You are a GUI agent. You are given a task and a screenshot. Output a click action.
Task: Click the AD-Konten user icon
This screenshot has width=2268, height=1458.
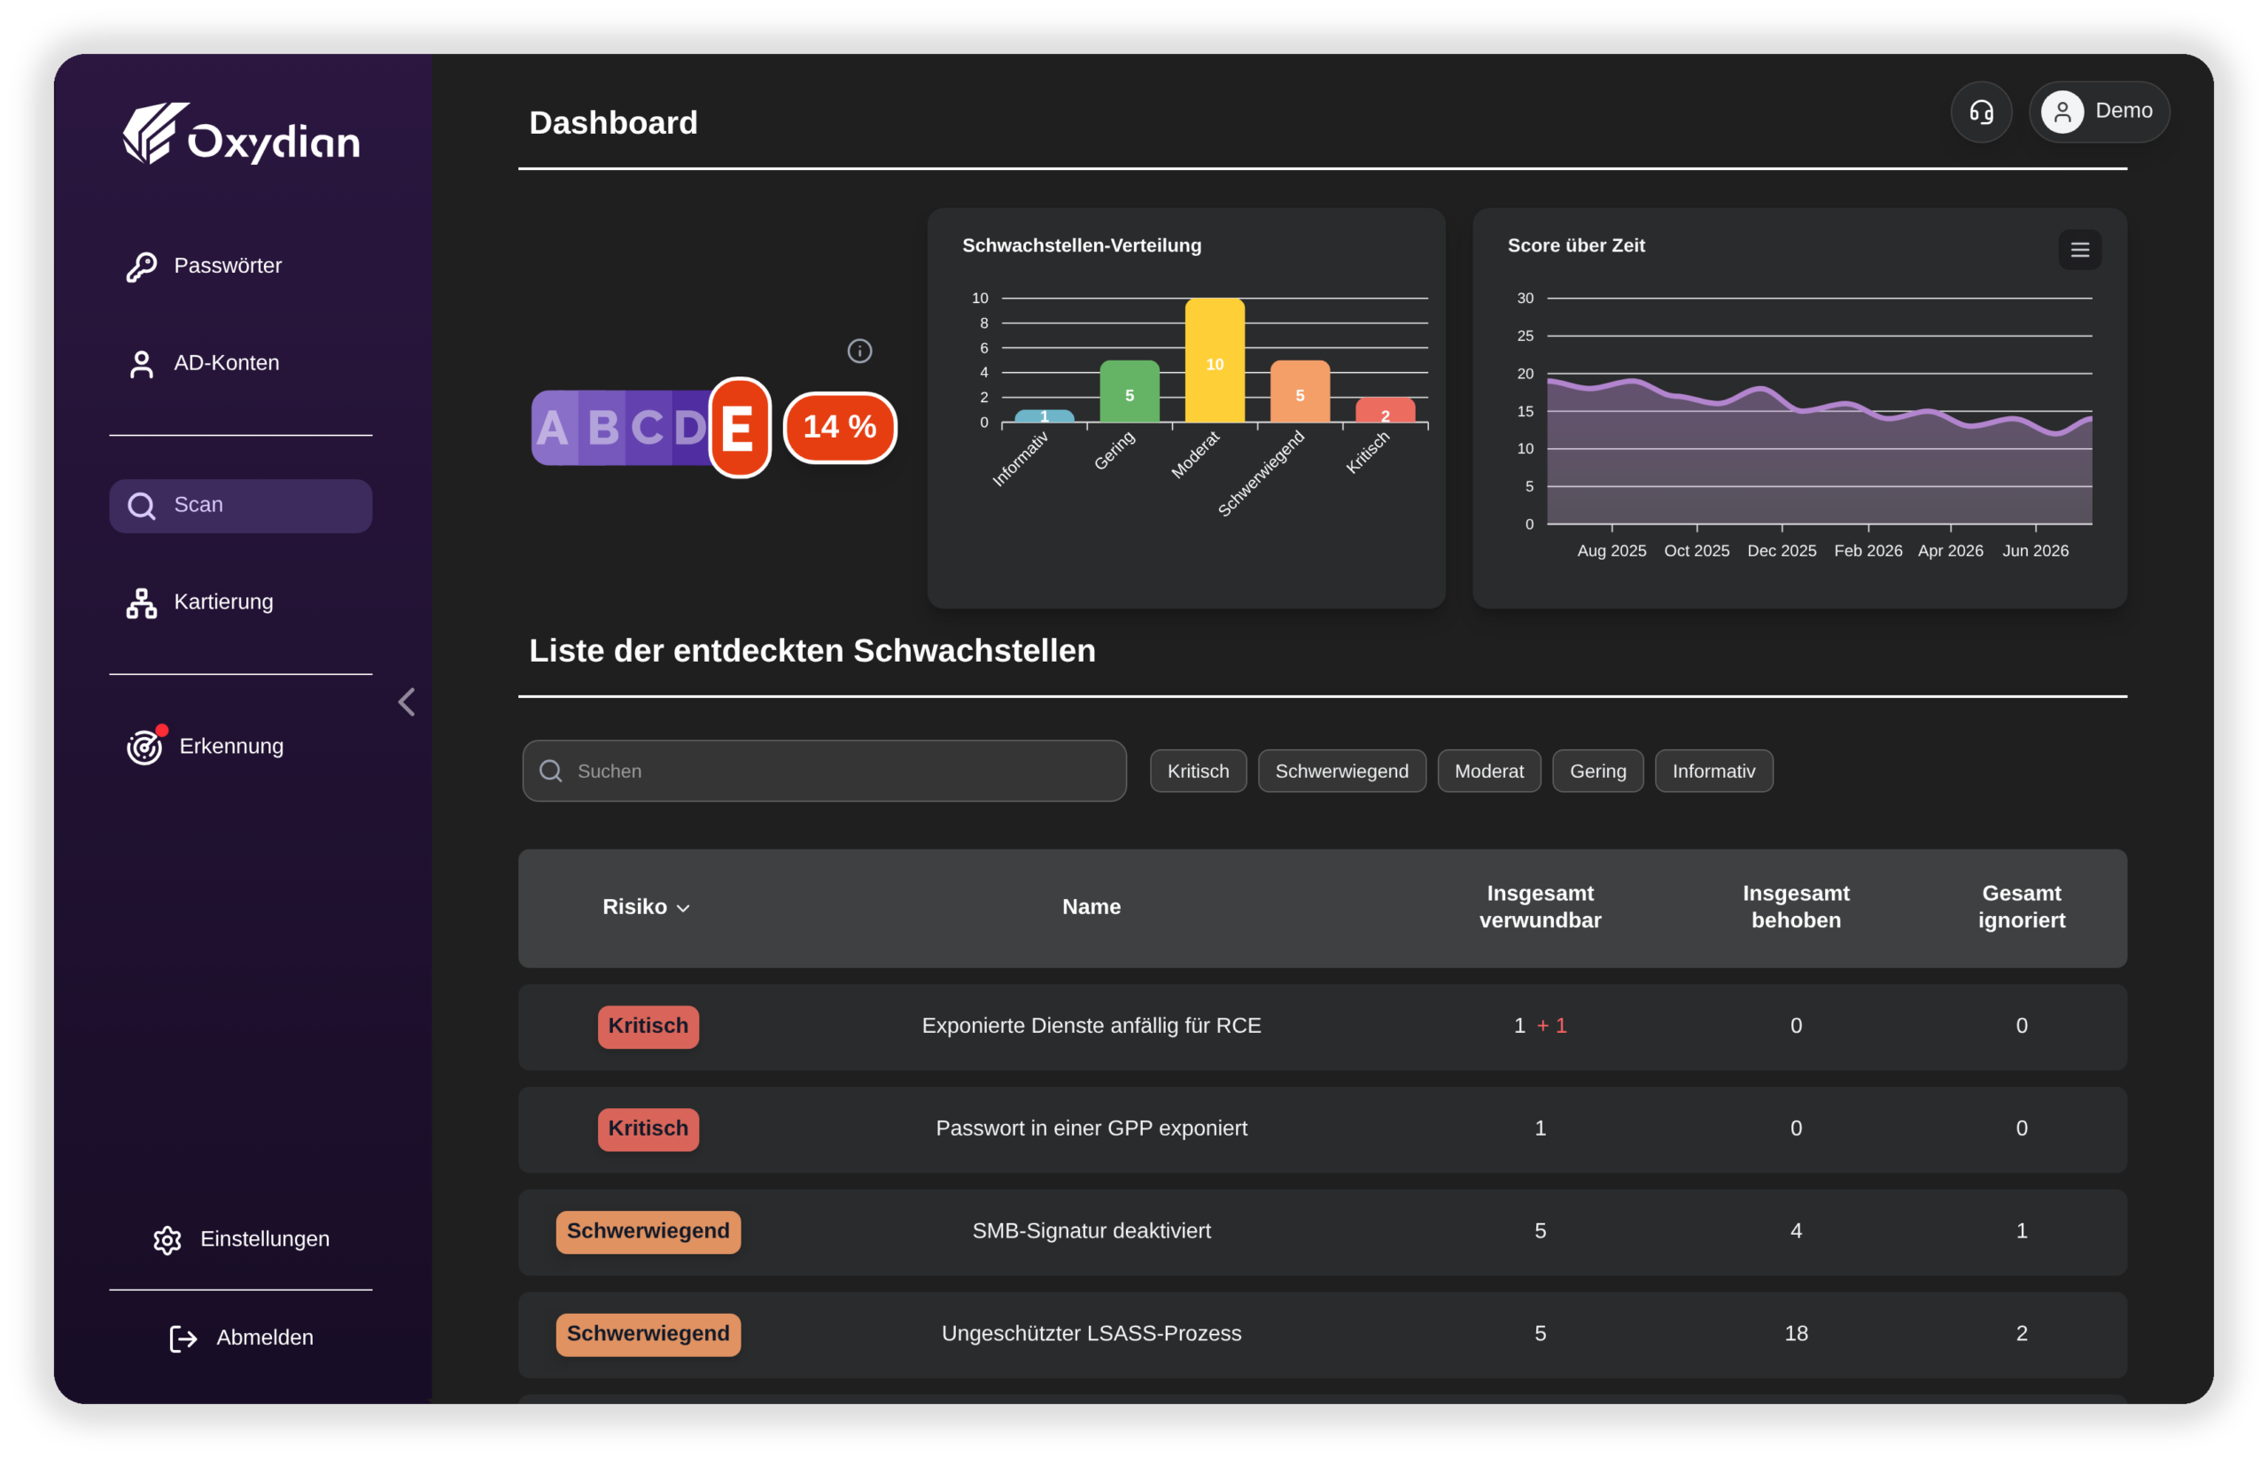click(x=141, y=363)
